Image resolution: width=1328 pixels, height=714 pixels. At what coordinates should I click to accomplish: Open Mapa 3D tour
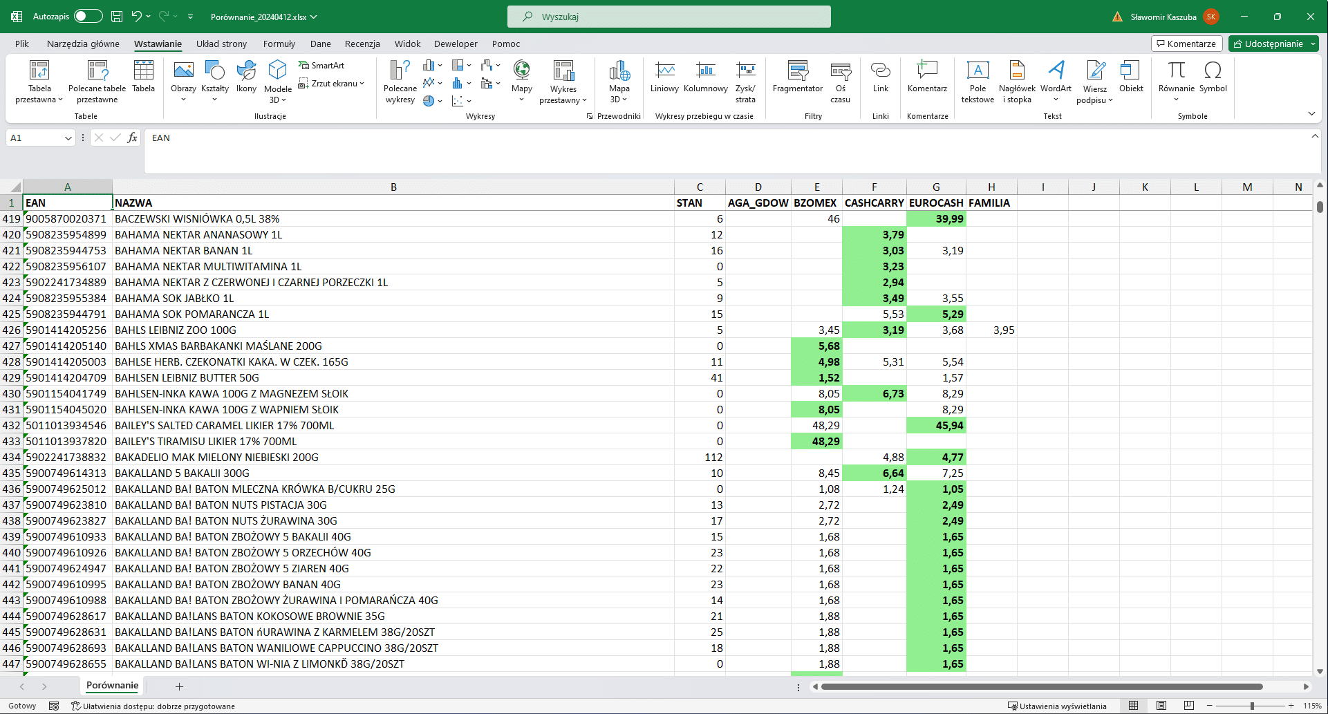(x=619, y=82)
